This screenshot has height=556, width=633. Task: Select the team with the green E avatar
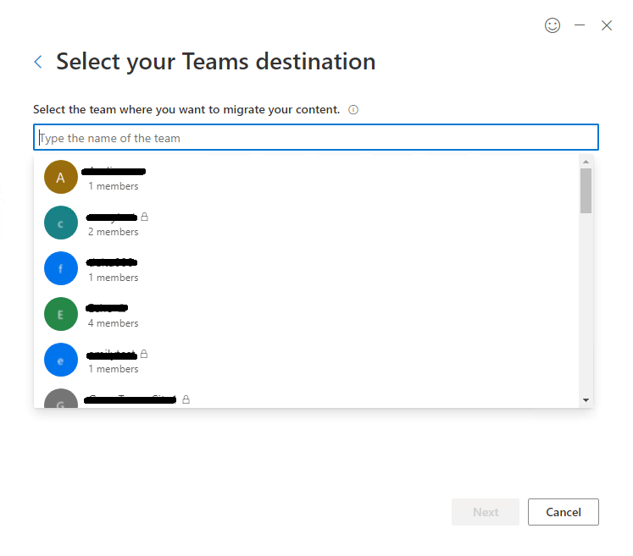click(307, 314)
